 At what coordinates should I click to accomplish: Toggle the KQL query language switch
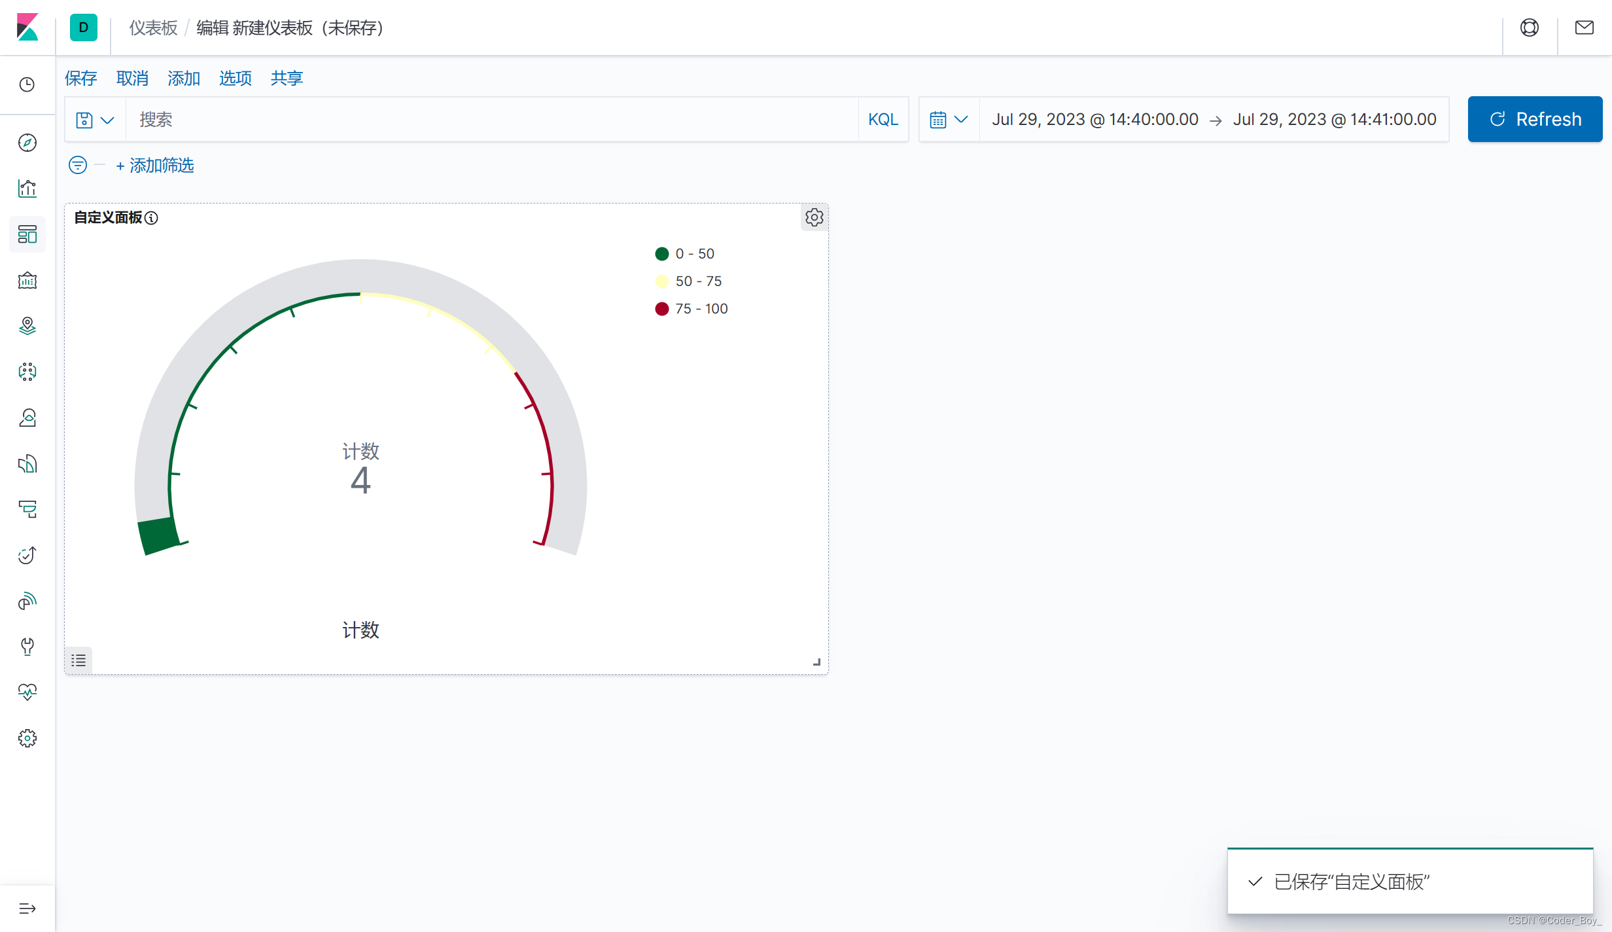pos(883,119)
